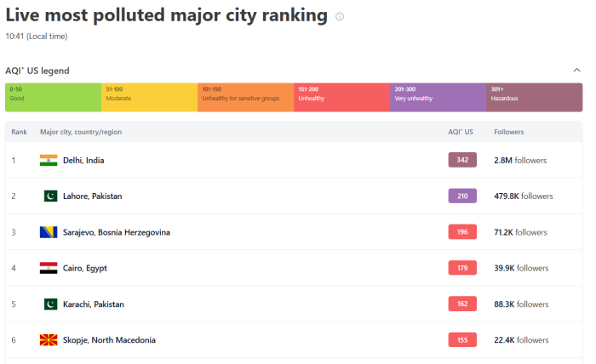
Task: Click the North Macedonia flag icon
Action: 49,340
